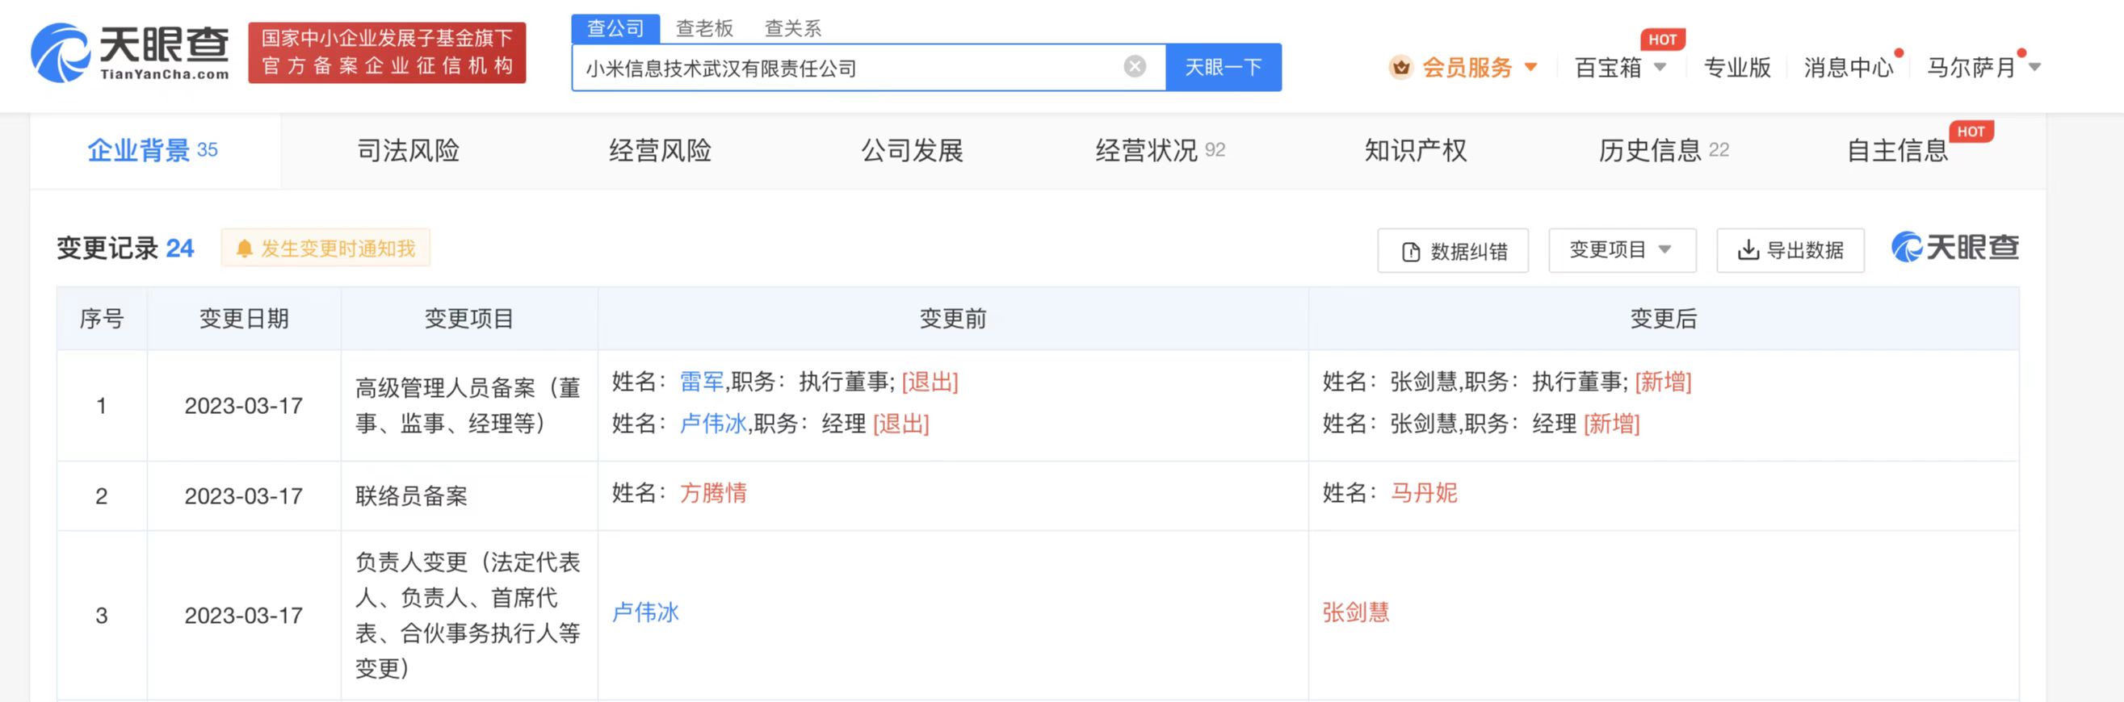2124x702 pixels.
Task: Click the name 方腾情 in row 2
Action: [x=713, y=493]
